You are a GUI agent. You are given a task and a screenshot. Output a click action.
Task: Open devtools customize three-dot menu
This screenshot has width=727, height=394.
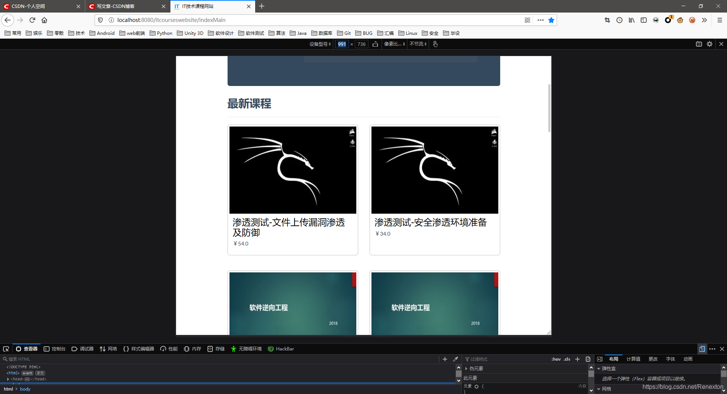coord(712,349)
